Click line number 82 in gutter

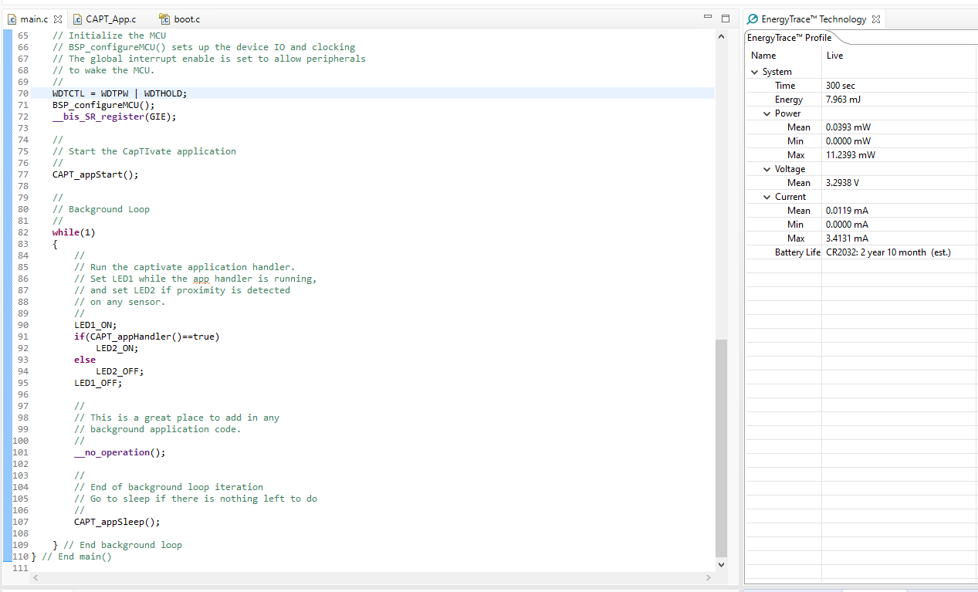[22, 232]
